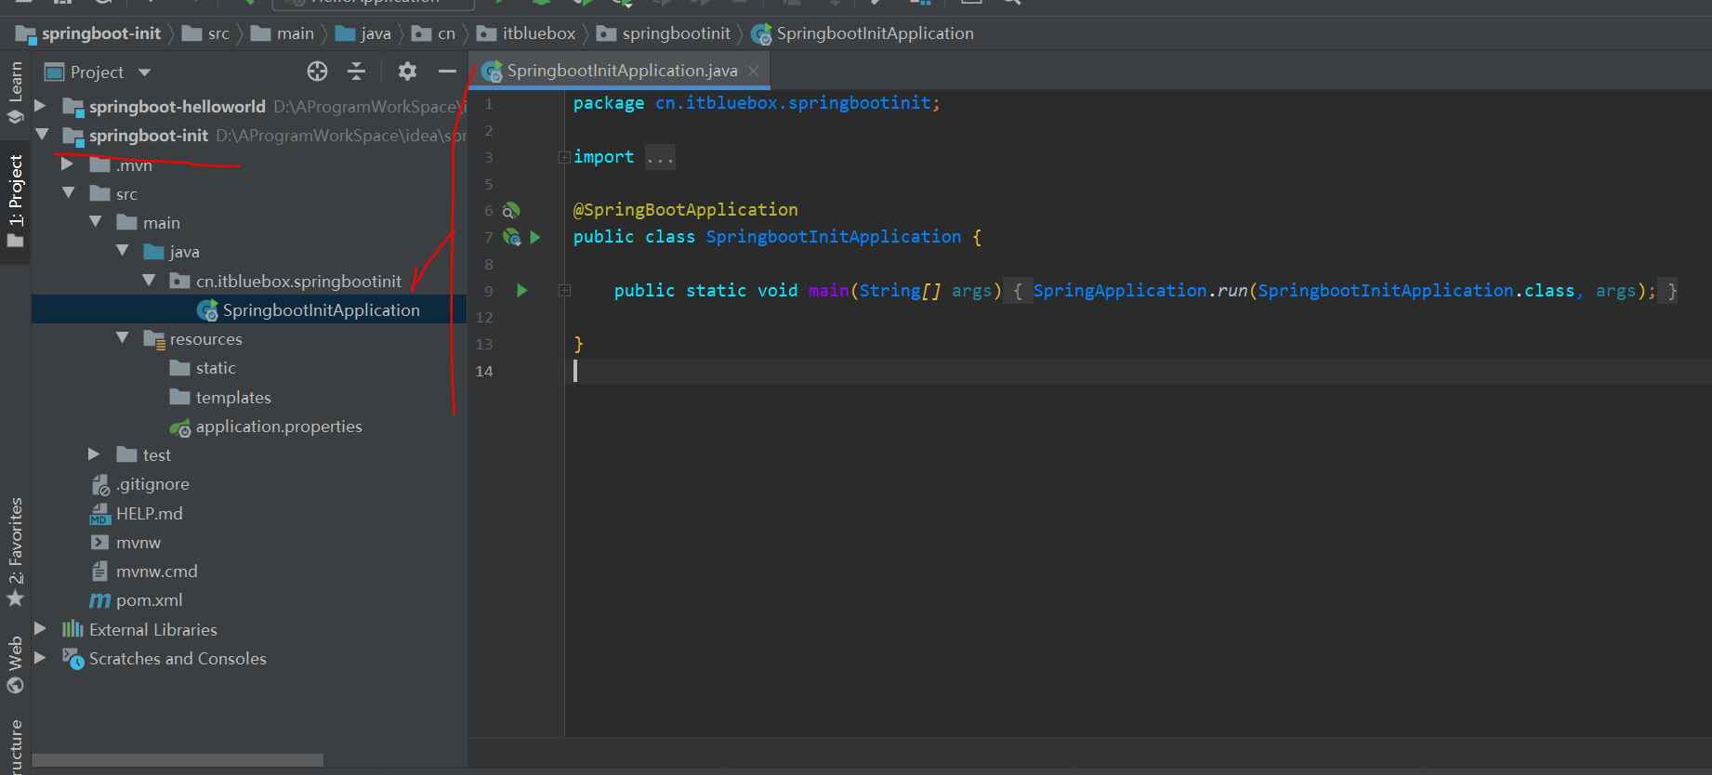The width and height of the screenshot is (1712, 775).
Task: Select the test folder row
Action: (249, 454)
